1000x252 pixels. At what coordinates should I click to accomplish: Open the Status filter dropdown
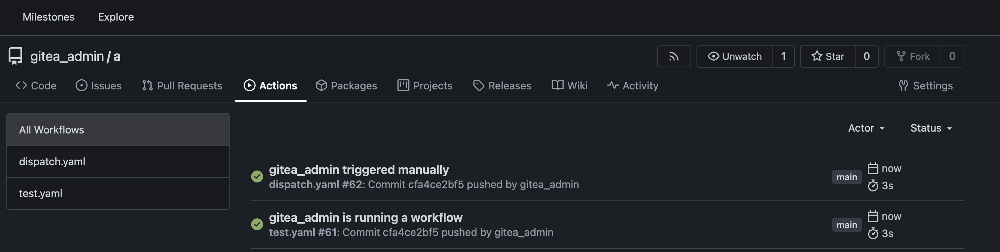click(931, 128)
